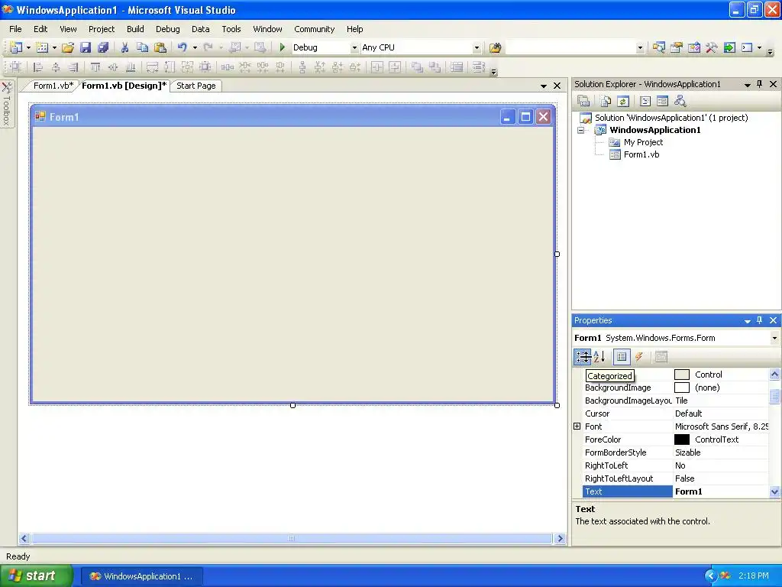Image resolution: width=782 pixels, height=587 pixels.
Task: Toggle the Properties list view button
Action: pyautogui.click(x=622, y=356)
